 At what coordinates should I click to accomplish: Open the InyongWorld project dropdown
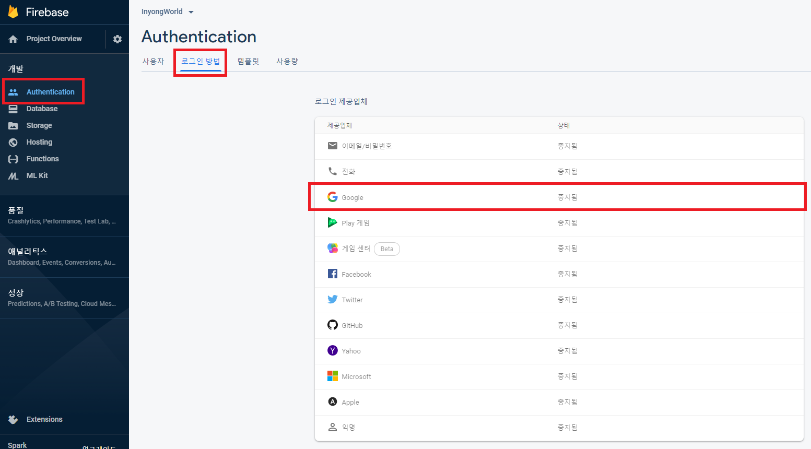(168, 11)
